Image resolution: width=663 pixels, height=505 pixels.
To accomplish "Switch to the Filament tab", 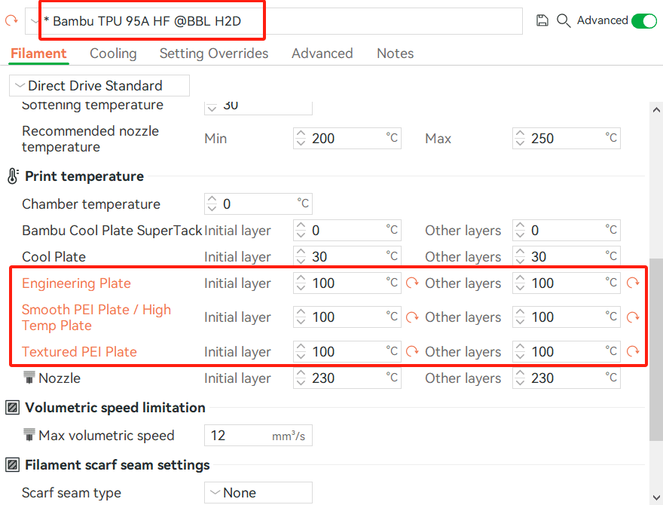I will [38, 54].
